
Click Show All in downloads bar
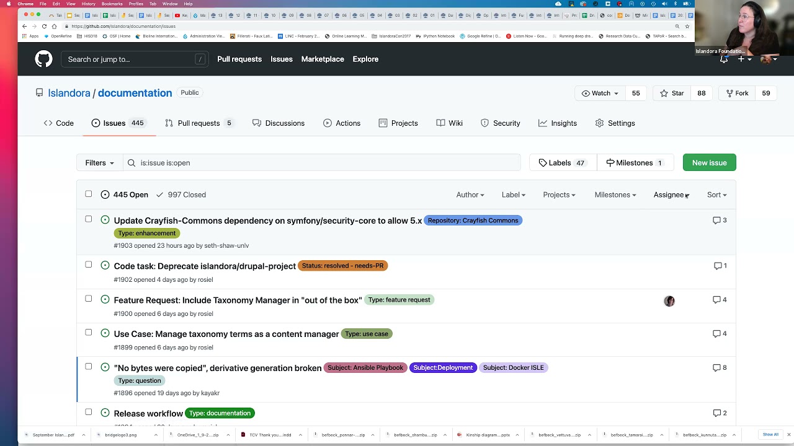[770, 435]
